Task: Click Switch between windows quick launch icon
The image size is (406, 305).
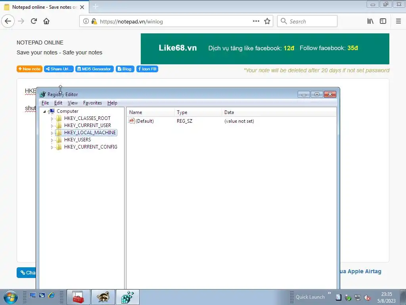Action: click(x=42, y=295)
